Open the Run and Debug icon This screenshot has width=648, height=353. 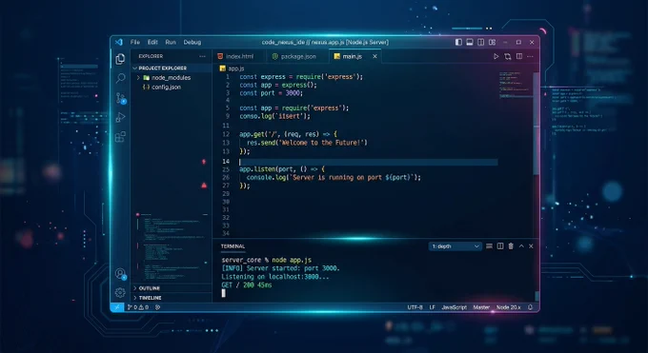click(120, 117)
